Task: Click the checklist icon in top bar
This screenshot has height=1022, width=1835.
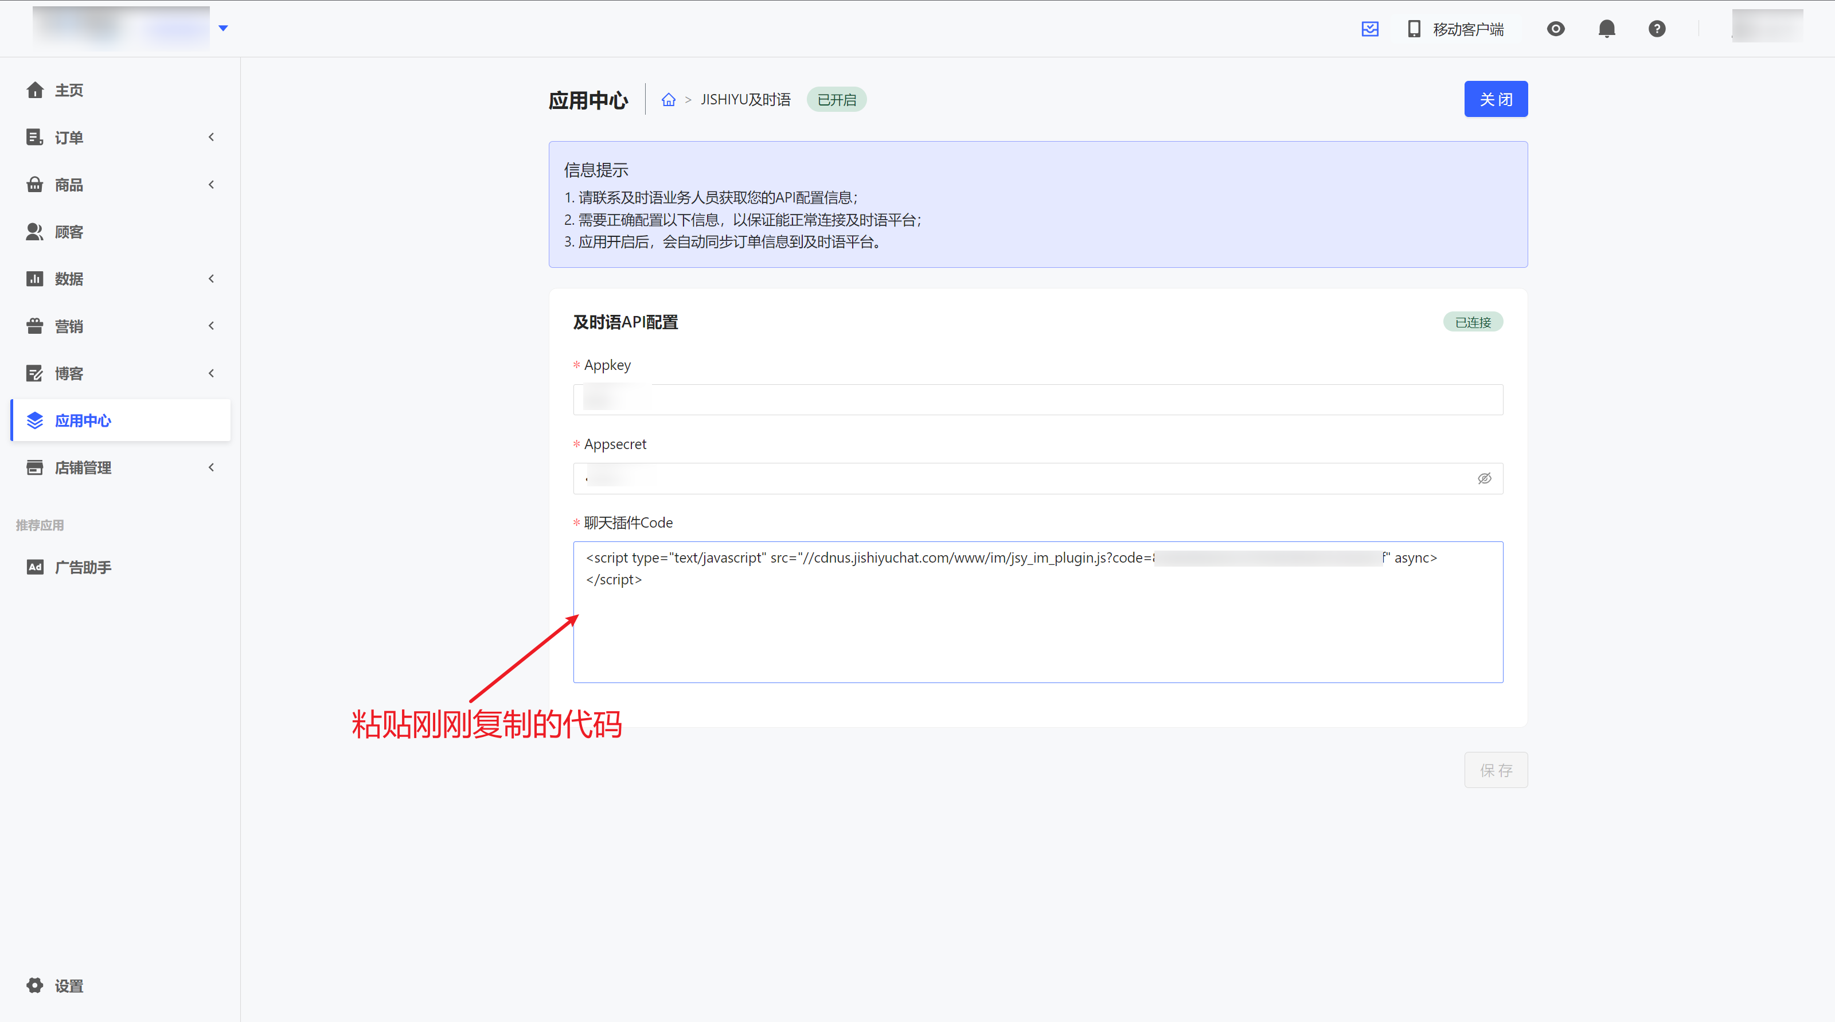Action: 1370,29
